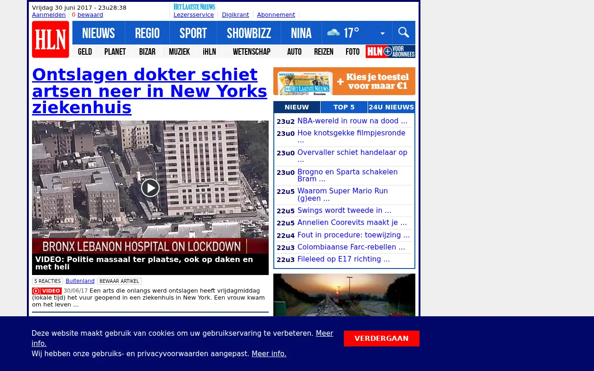The image size is (594, 371).
Task: Open 'Colombiaanse Farc-rebellen' news item
Action: click(351, 247)
